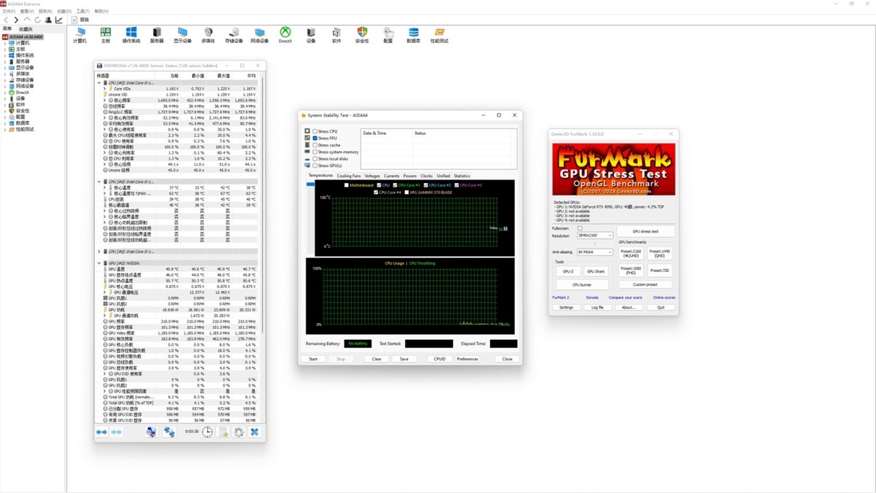Image resolution: width=876 pixels, height=493 pixels.
Task: Uncheck the Stress FPU checkbox
Action: tap(315, 138)
